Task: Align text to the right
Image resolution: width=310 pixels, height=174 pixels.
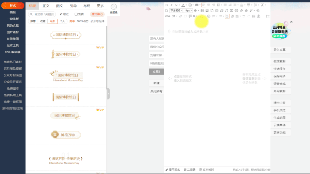Action: pos(213,5)
